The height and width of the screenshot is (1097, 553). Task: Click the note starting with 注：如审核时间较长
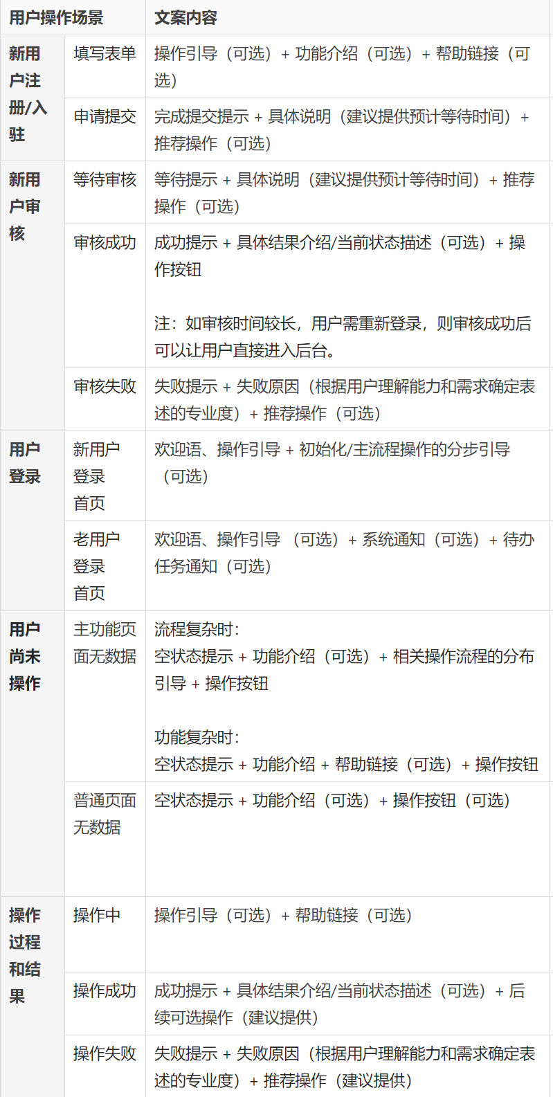[x=343, y=337]
